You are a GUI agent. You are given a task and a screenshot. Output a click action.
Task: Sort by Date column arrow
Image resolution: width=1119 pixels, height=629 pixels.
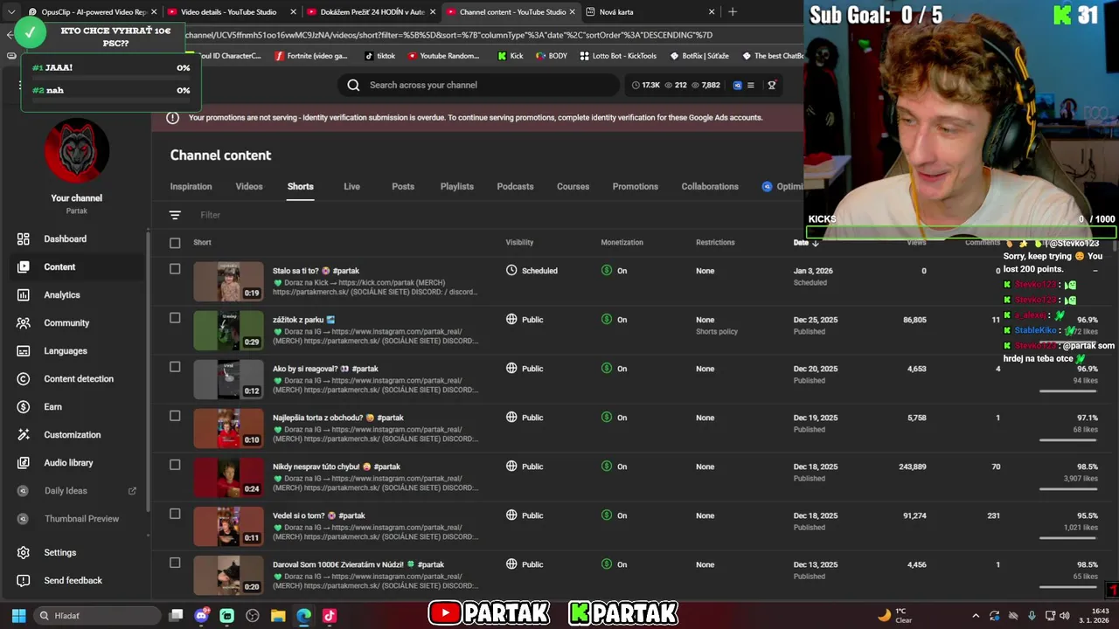(x=816, y=243)
